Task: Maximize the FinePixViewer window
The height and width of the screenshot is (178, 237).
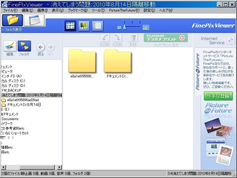Action: [225, 4]
